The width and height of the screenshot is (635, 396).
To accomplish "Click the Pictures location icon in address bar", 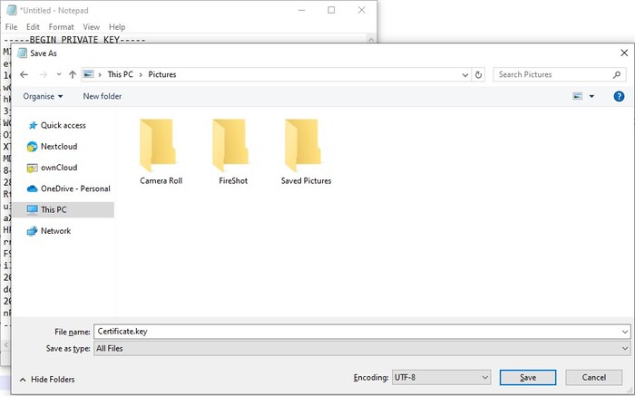I will click(88, 74).
